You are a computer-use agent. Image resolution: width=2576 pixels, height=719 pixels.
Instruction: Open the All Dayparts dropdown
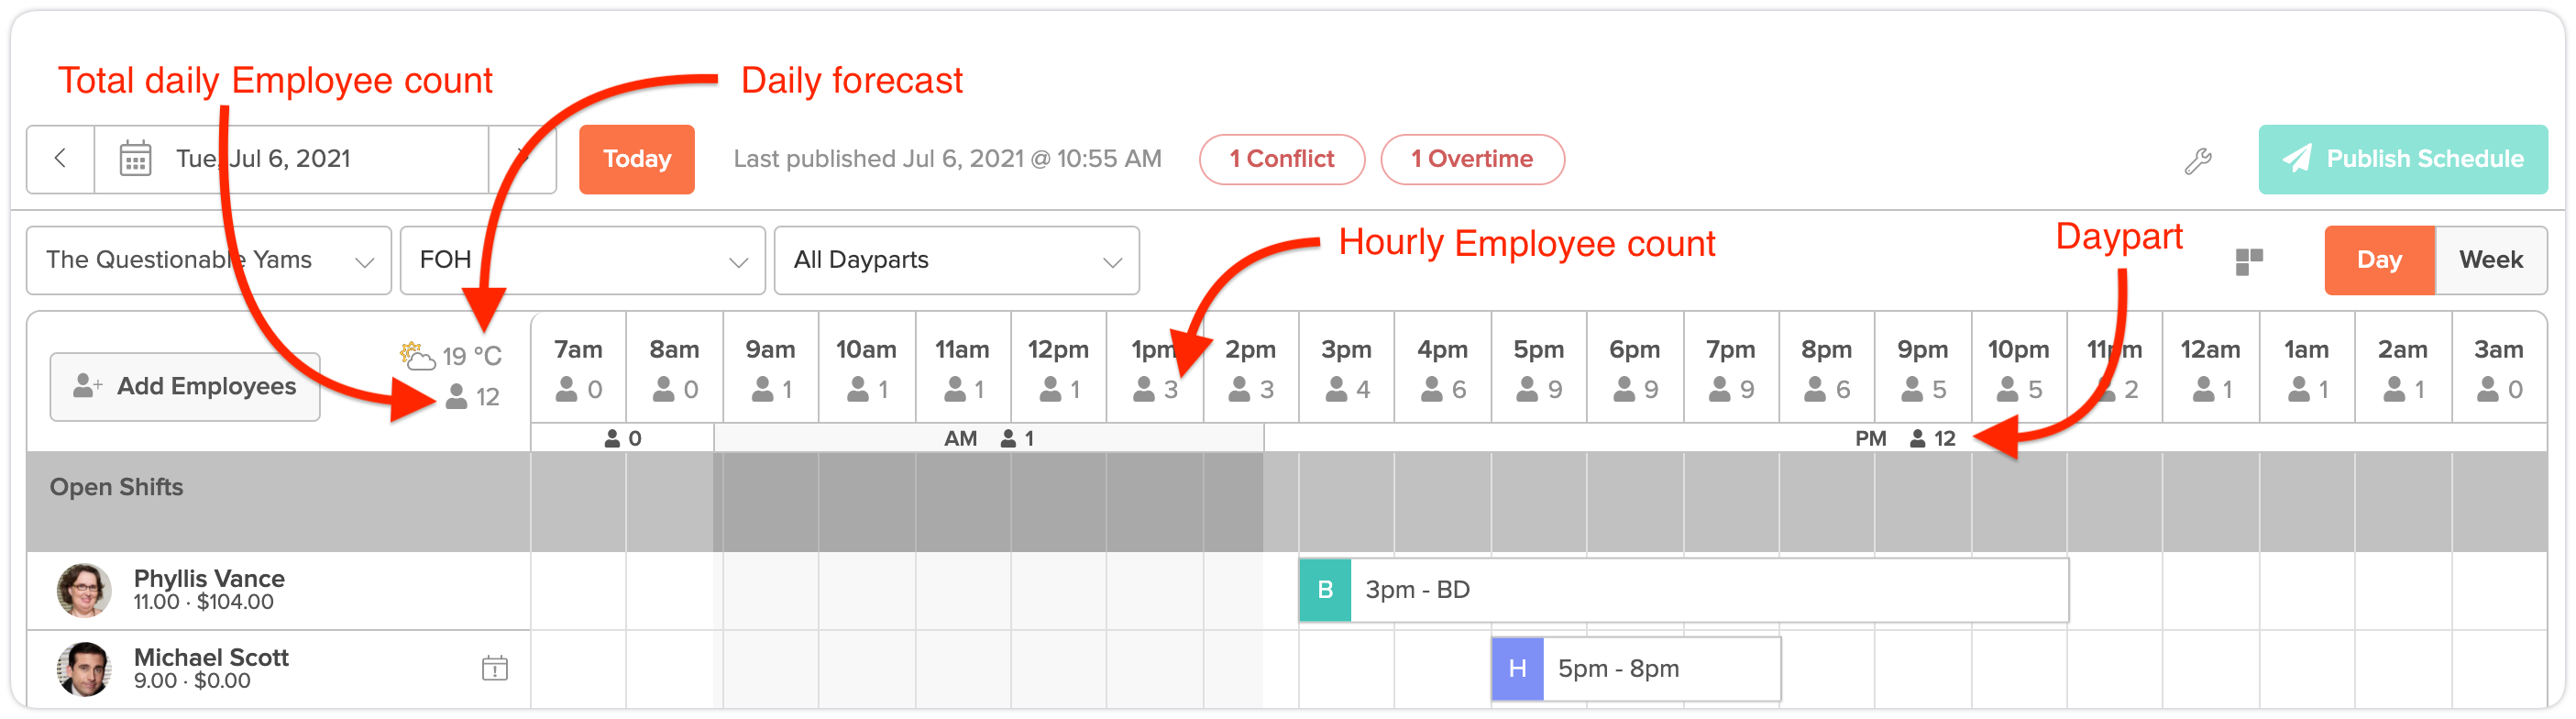(956, 260)
